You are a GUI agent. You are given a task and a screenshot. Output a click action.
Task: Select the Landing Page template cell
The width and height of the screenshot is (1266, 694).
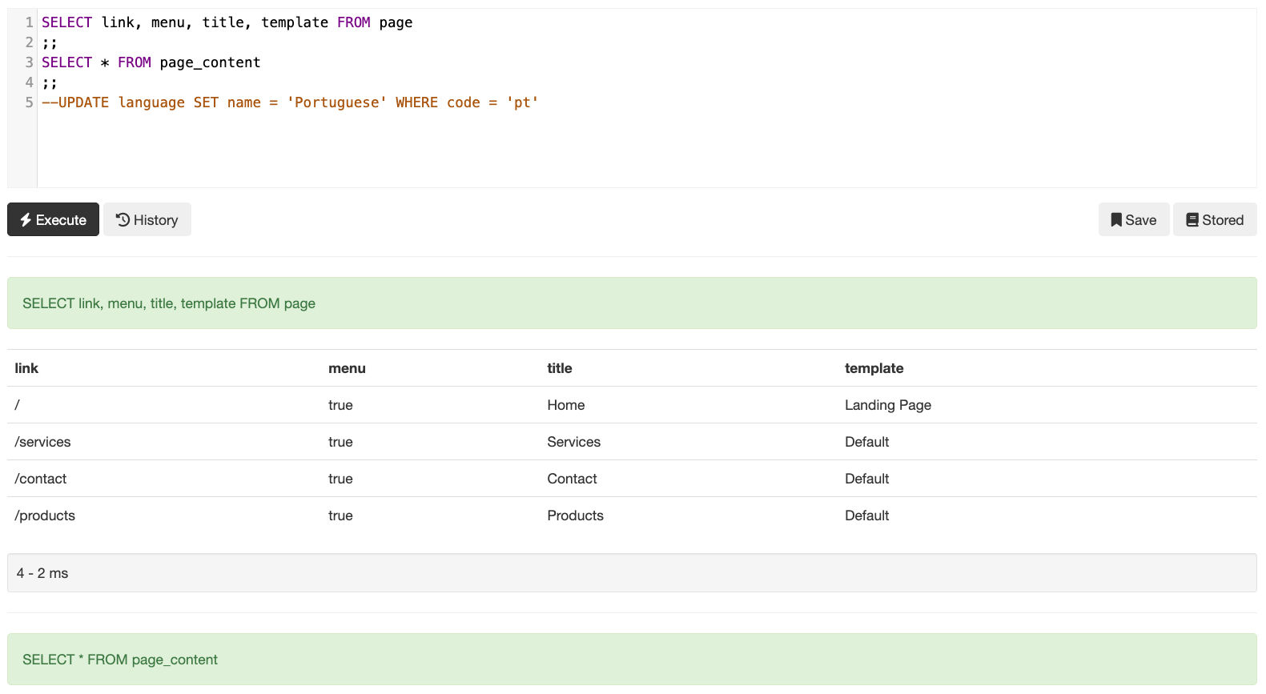(887, 405)
